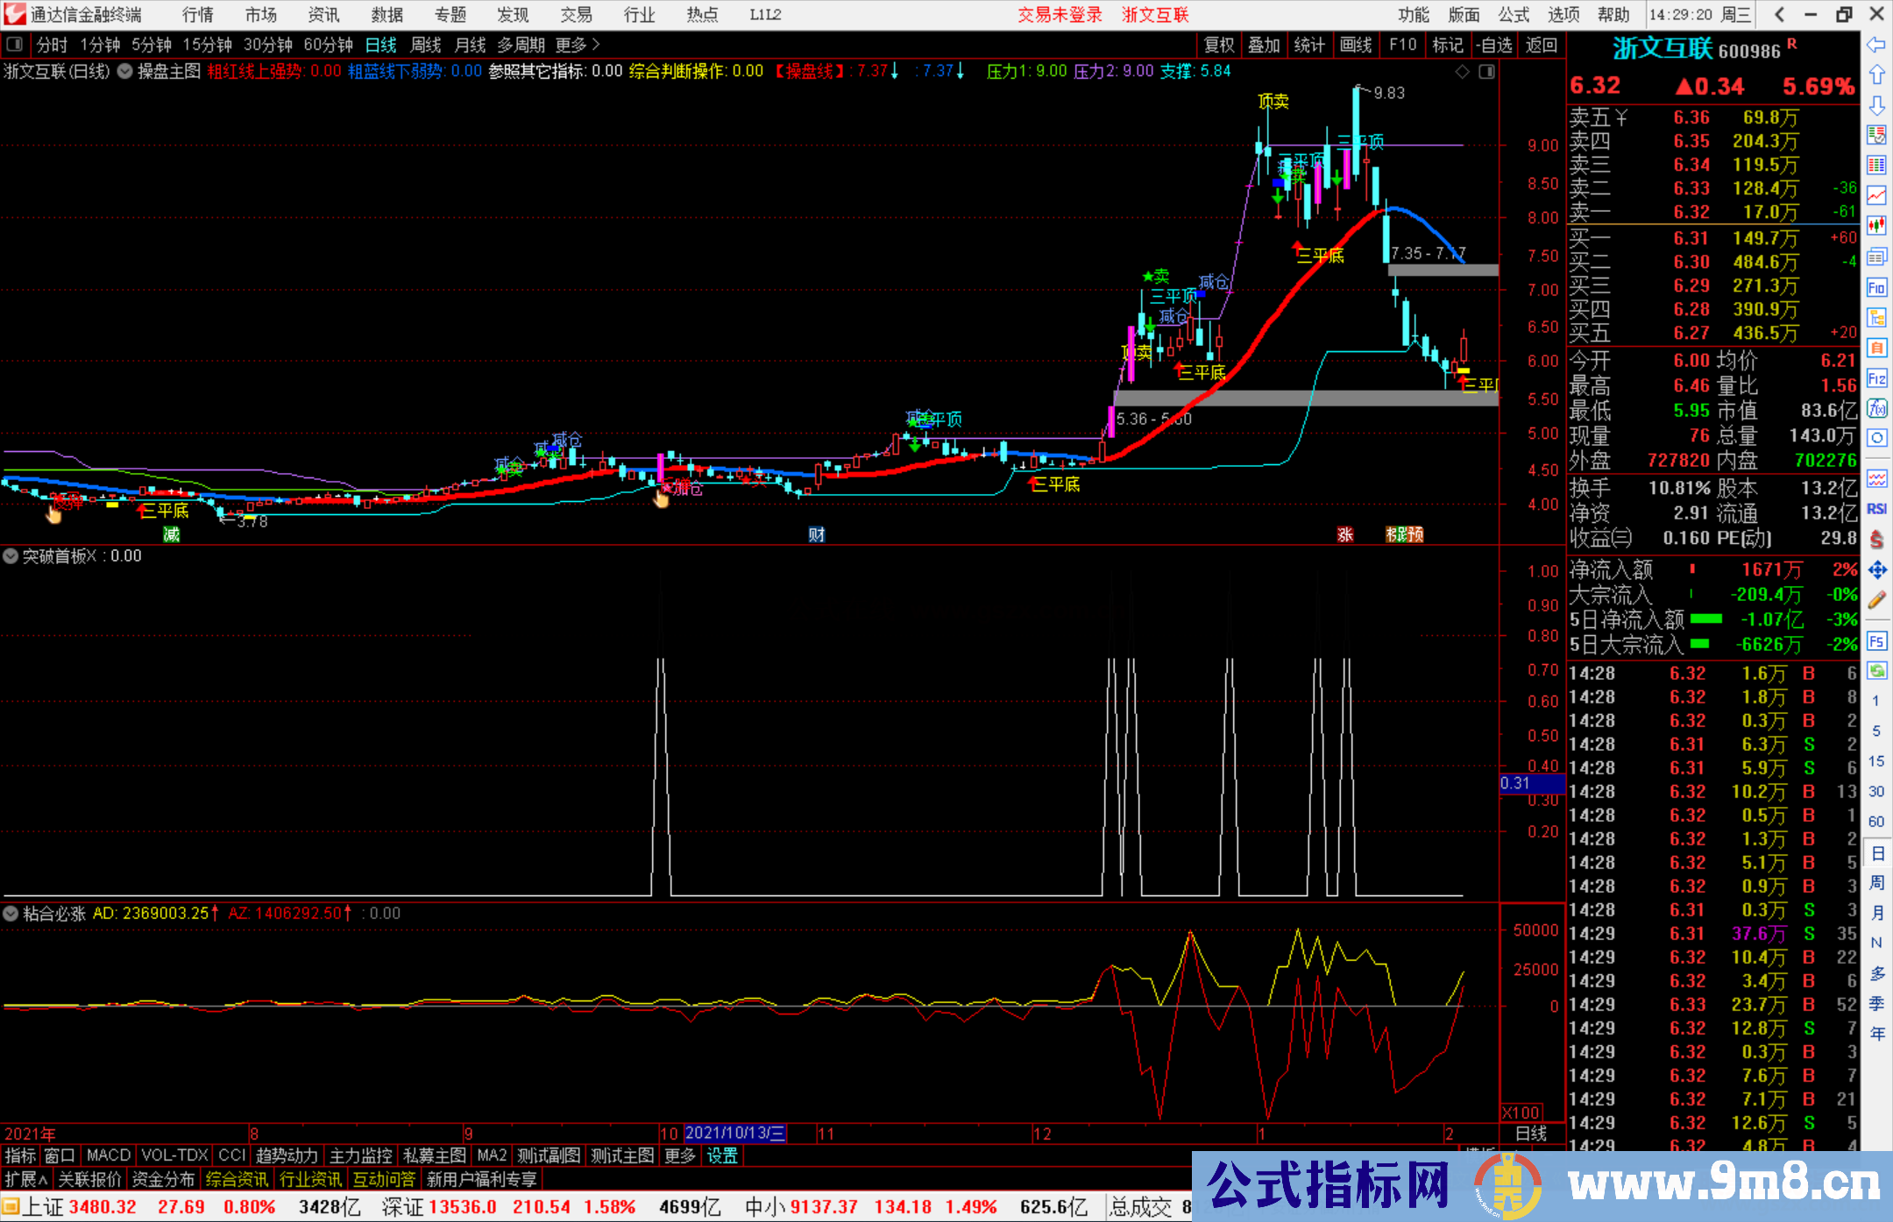This screenshot has height=1222, width=1893.
Task: Toggle the 操盘主图 indicator circle button
Action: pyautogui.click(x=125, y=71)
